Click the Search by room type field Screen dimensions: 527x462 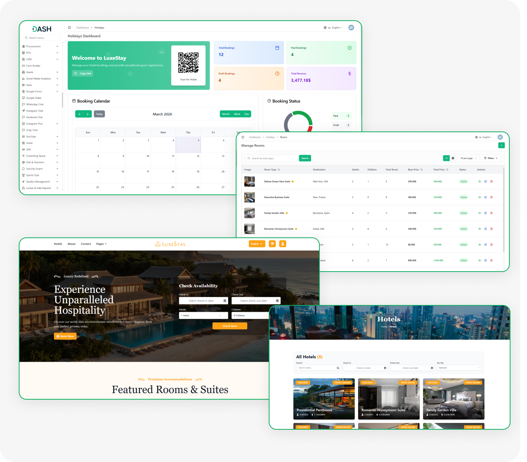[x=272, y=158]
